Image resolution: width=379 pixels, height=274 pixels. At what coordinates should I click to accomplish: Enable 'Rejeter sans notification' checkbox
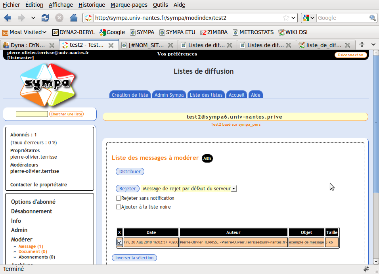[x=119, y=198]
